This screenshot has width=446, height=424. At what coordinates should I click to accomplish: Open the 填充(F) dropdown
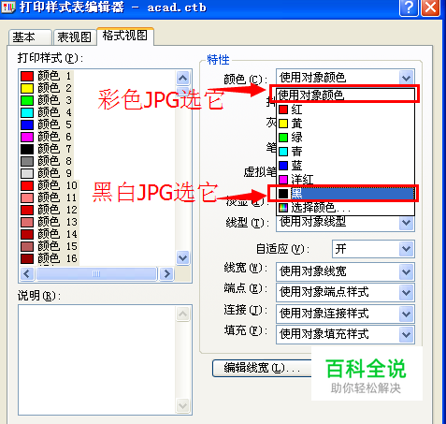pos(406,334)
